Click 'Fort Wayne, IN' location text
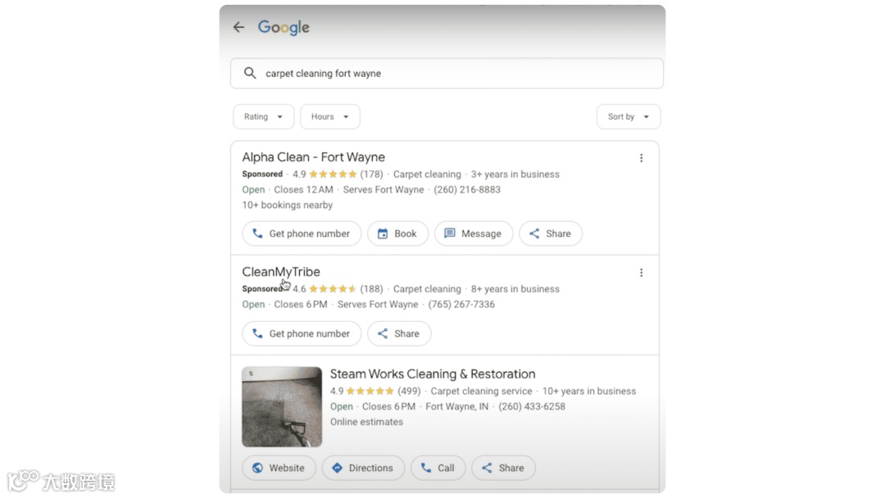Viewport: 885px width, 498px height. tap(457, 406)
